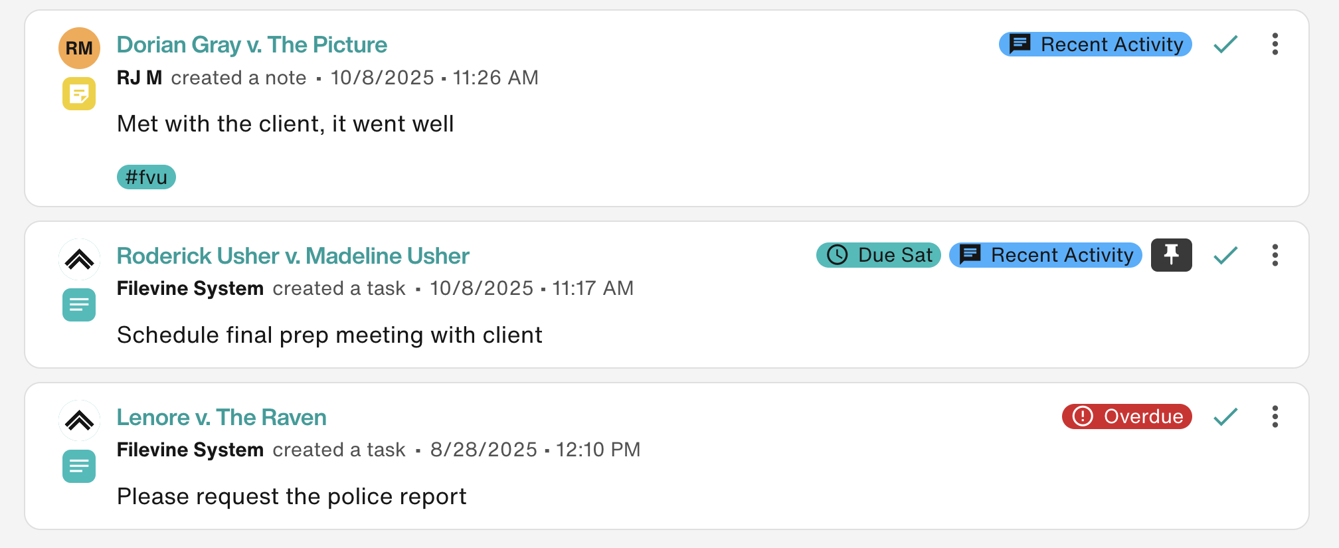Open Dorian Gray v. The Picture project
Image resolution: width=1339 pixels, height=548 pixels.
coord(252,45)
